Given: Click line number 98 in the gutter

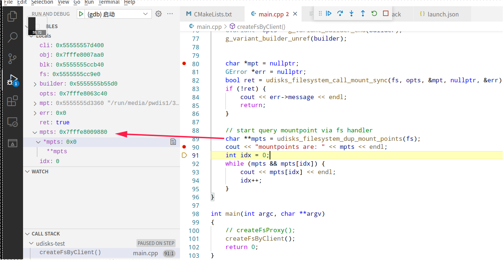Looking at the screenshot, I should click(x=195, y=214).
